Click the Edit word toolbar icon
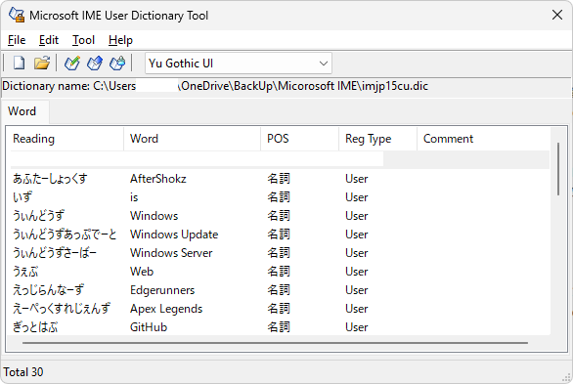This screenshot has width=573, height=384. tap(95, 64)
